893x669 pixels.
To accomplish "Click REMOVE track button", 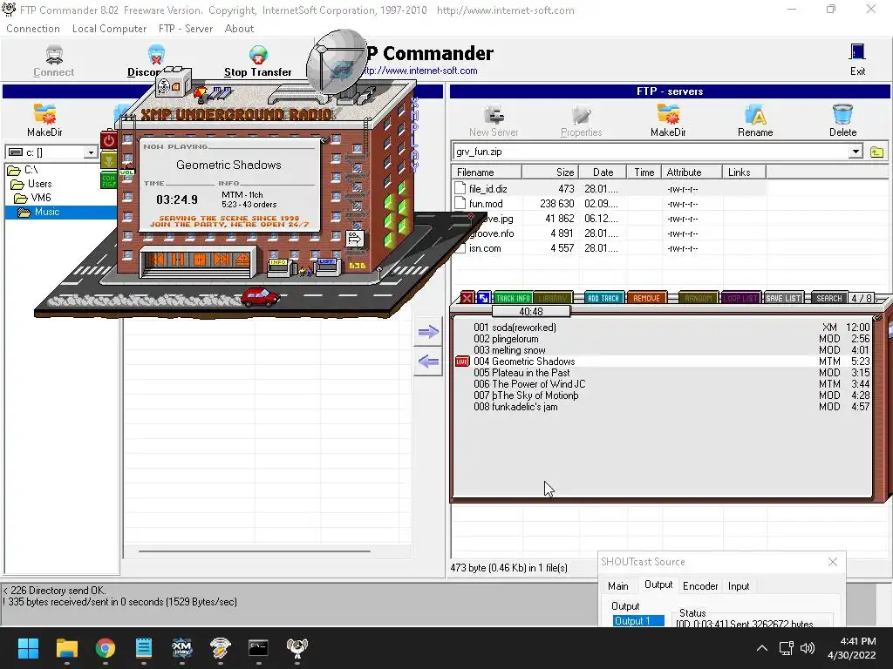I will coord(646,298).
